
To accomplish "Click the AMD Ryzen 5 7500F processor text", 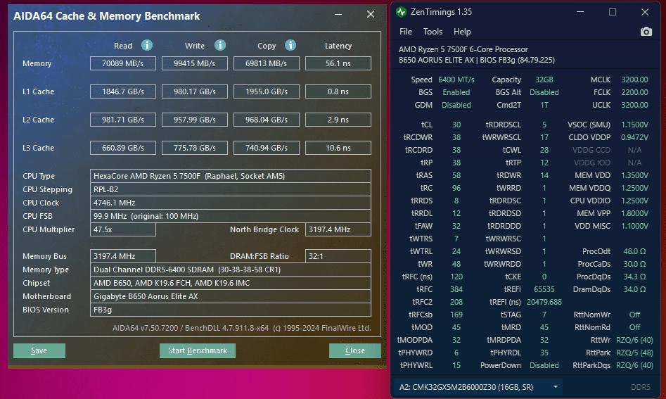I will [x=463, y=49].
